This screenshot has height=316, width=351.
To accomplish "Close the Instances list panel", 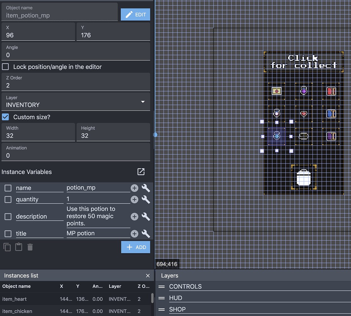I will (x=148, y=276).
